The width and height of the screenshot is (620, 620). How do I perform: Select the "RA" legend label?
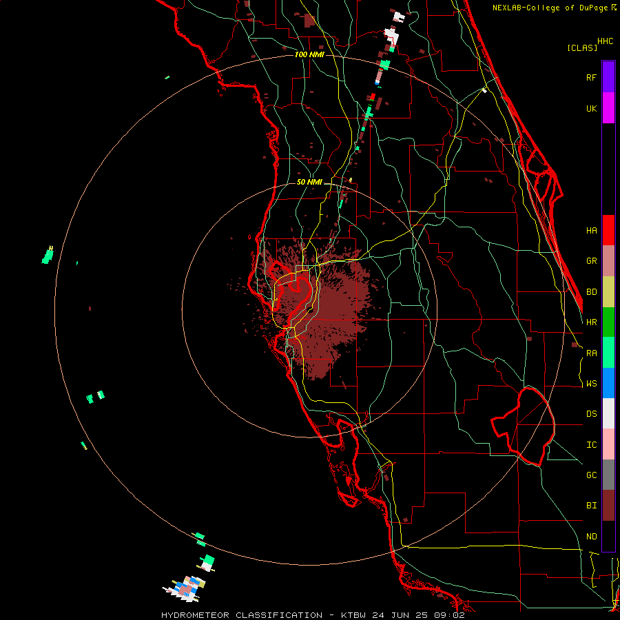coord(591,353)
